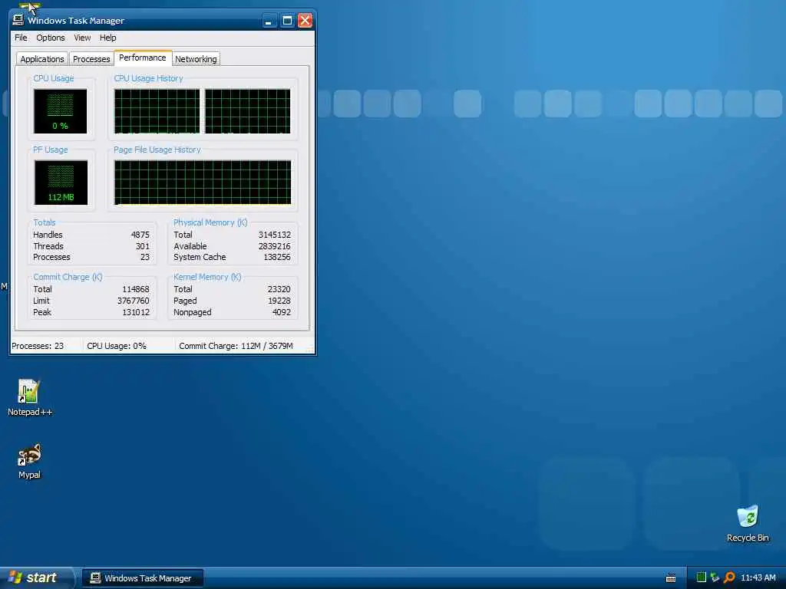Click the Task Manager title bar icon
This screenshot has height=589, width=786.
pyautogui.click(x=18, y=20)
